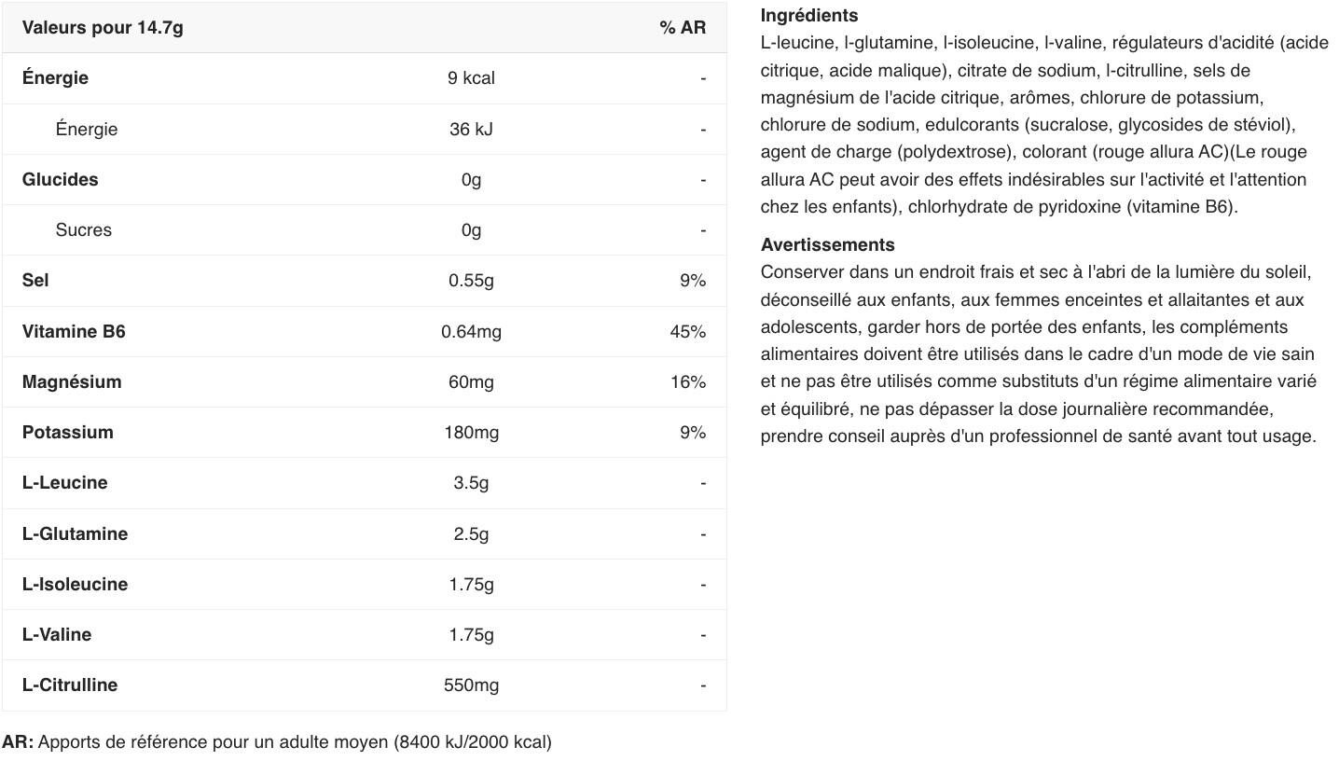Click the "Magnésium" row label
Viewport: 1339px width, 761px height.
72,381
